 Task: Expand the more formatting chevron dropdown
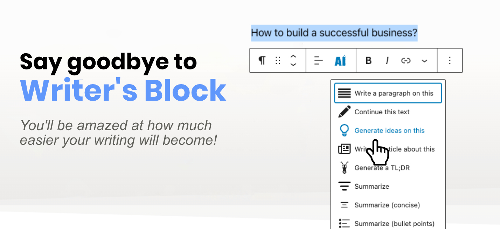point(424,61)
